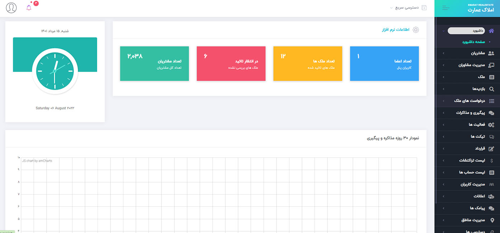
Task: Expand the فعالیت ها menu arrow
Action: [443, 125]
